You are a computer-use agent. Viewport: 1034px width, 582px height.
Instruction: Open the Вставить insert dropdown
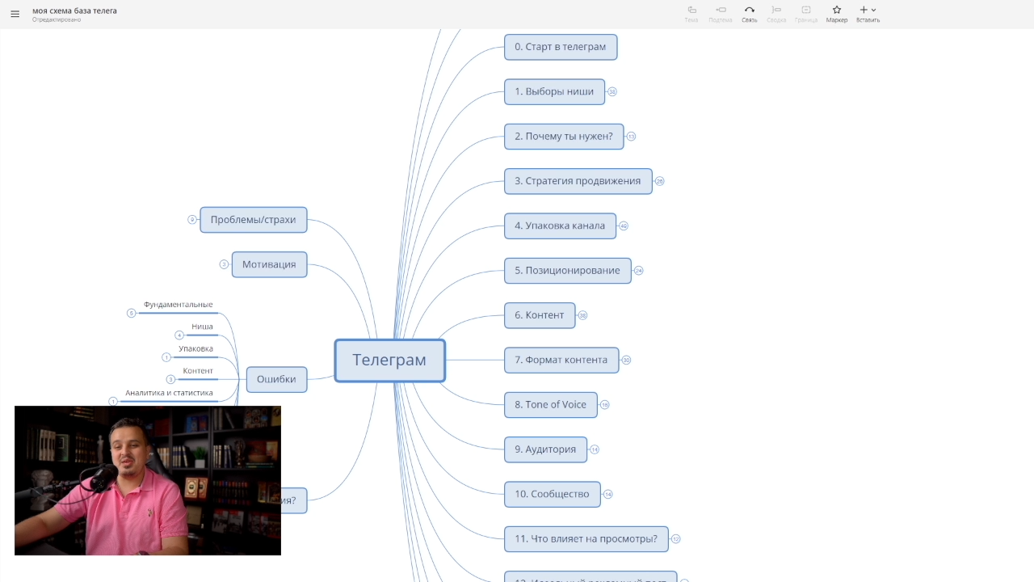(868, 14)
